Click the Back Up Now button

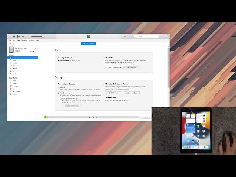pyautogui.click(x=114, y=93)
